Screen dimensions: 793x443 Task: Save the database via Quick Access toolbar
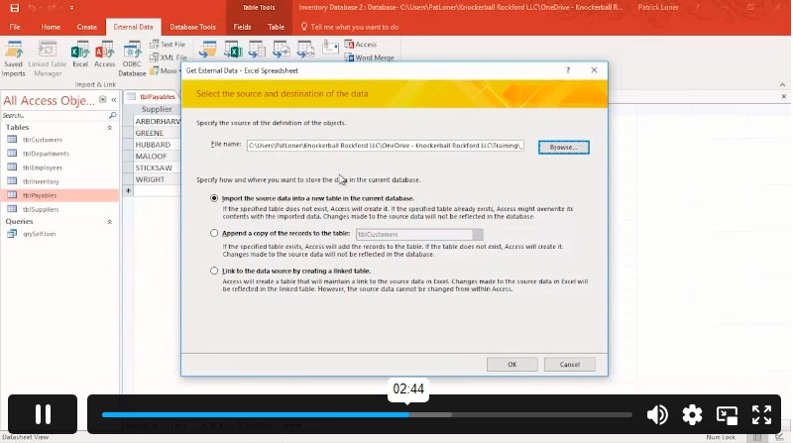pyautogui.click(x=14, y=8)
